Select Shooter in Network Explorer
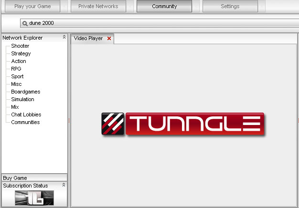This screenshot has height=208, width=299. click(x=20, y=46)
